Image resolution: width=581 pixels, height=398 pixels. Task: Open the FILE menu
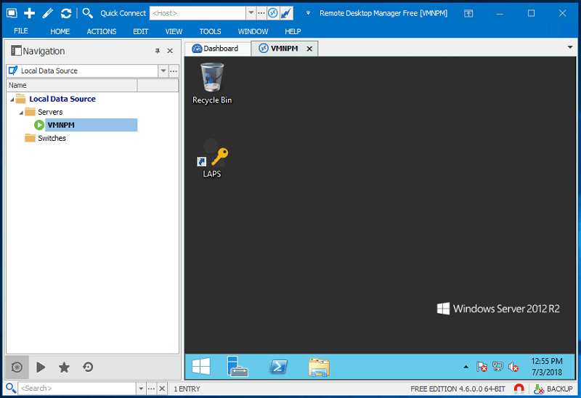21,31
